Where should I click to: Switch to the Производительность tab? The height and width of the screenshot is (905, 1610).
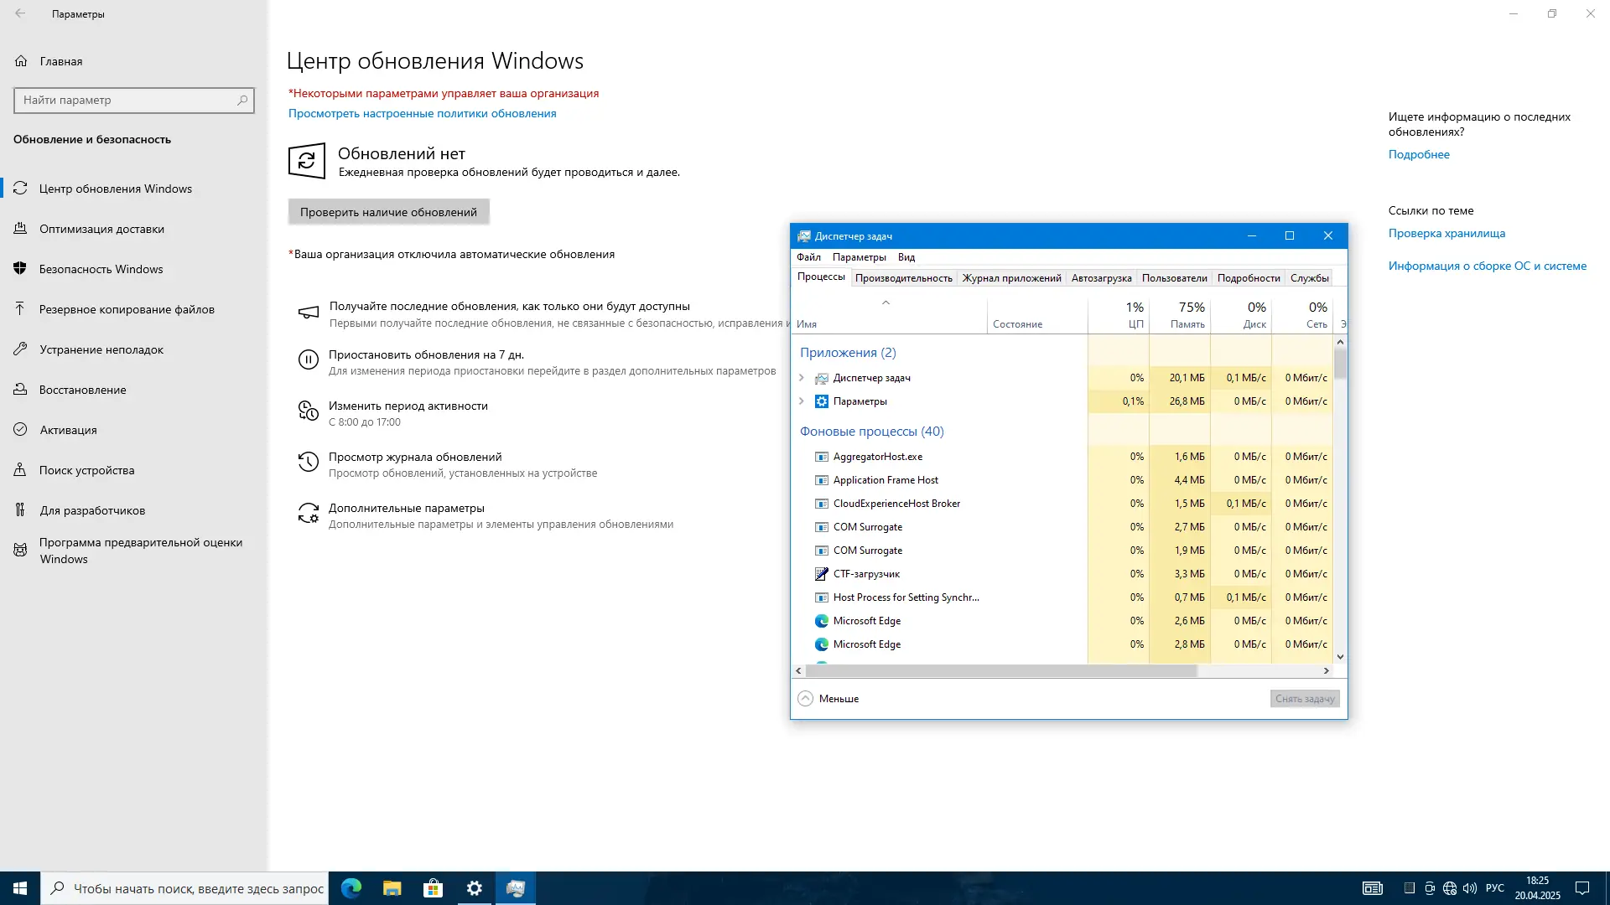click(x=904, y=277)
